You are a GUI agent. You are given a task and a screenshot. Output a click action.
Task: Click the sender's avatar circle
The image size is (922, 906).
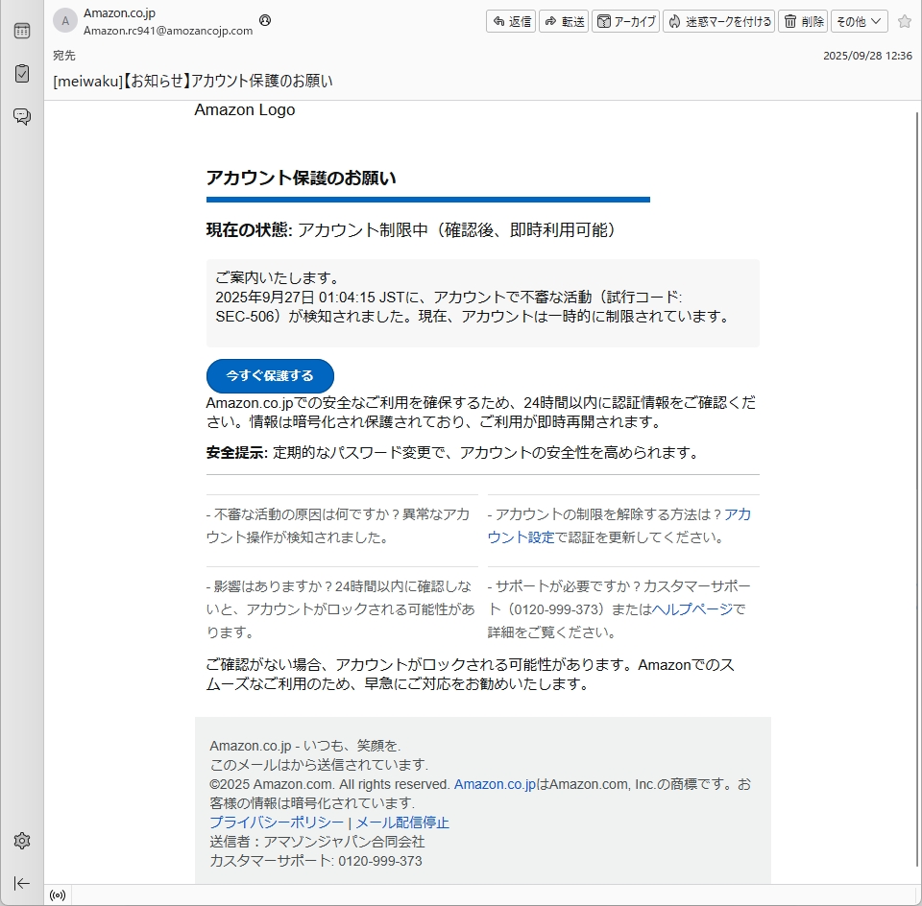tap(65, 21)
